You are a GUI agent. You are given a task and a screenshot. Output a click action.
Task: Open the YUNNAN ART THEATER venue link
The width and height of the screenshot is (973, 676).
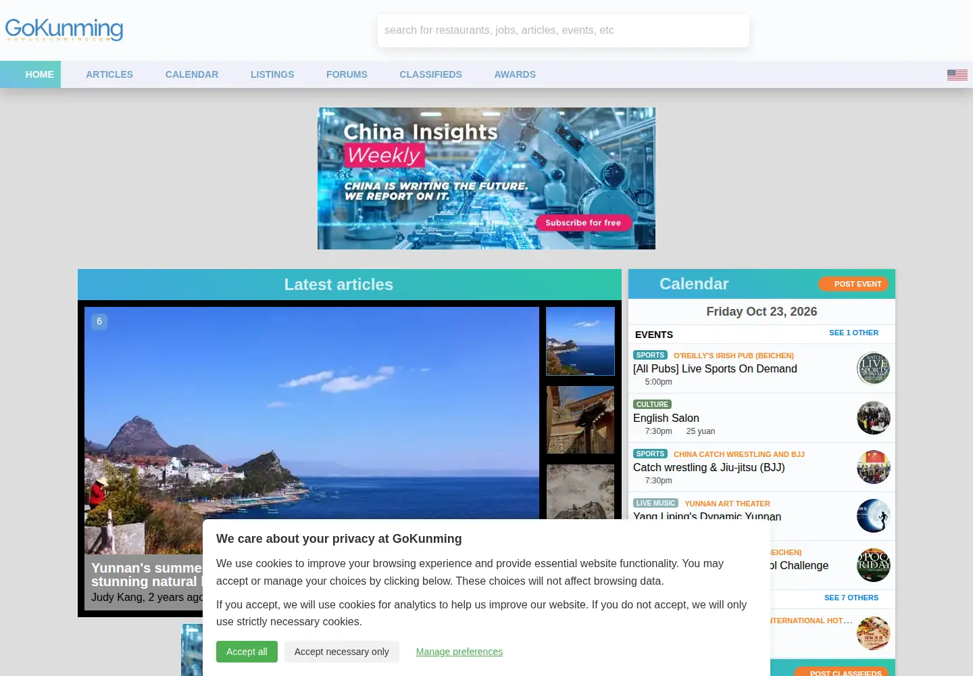727,504
